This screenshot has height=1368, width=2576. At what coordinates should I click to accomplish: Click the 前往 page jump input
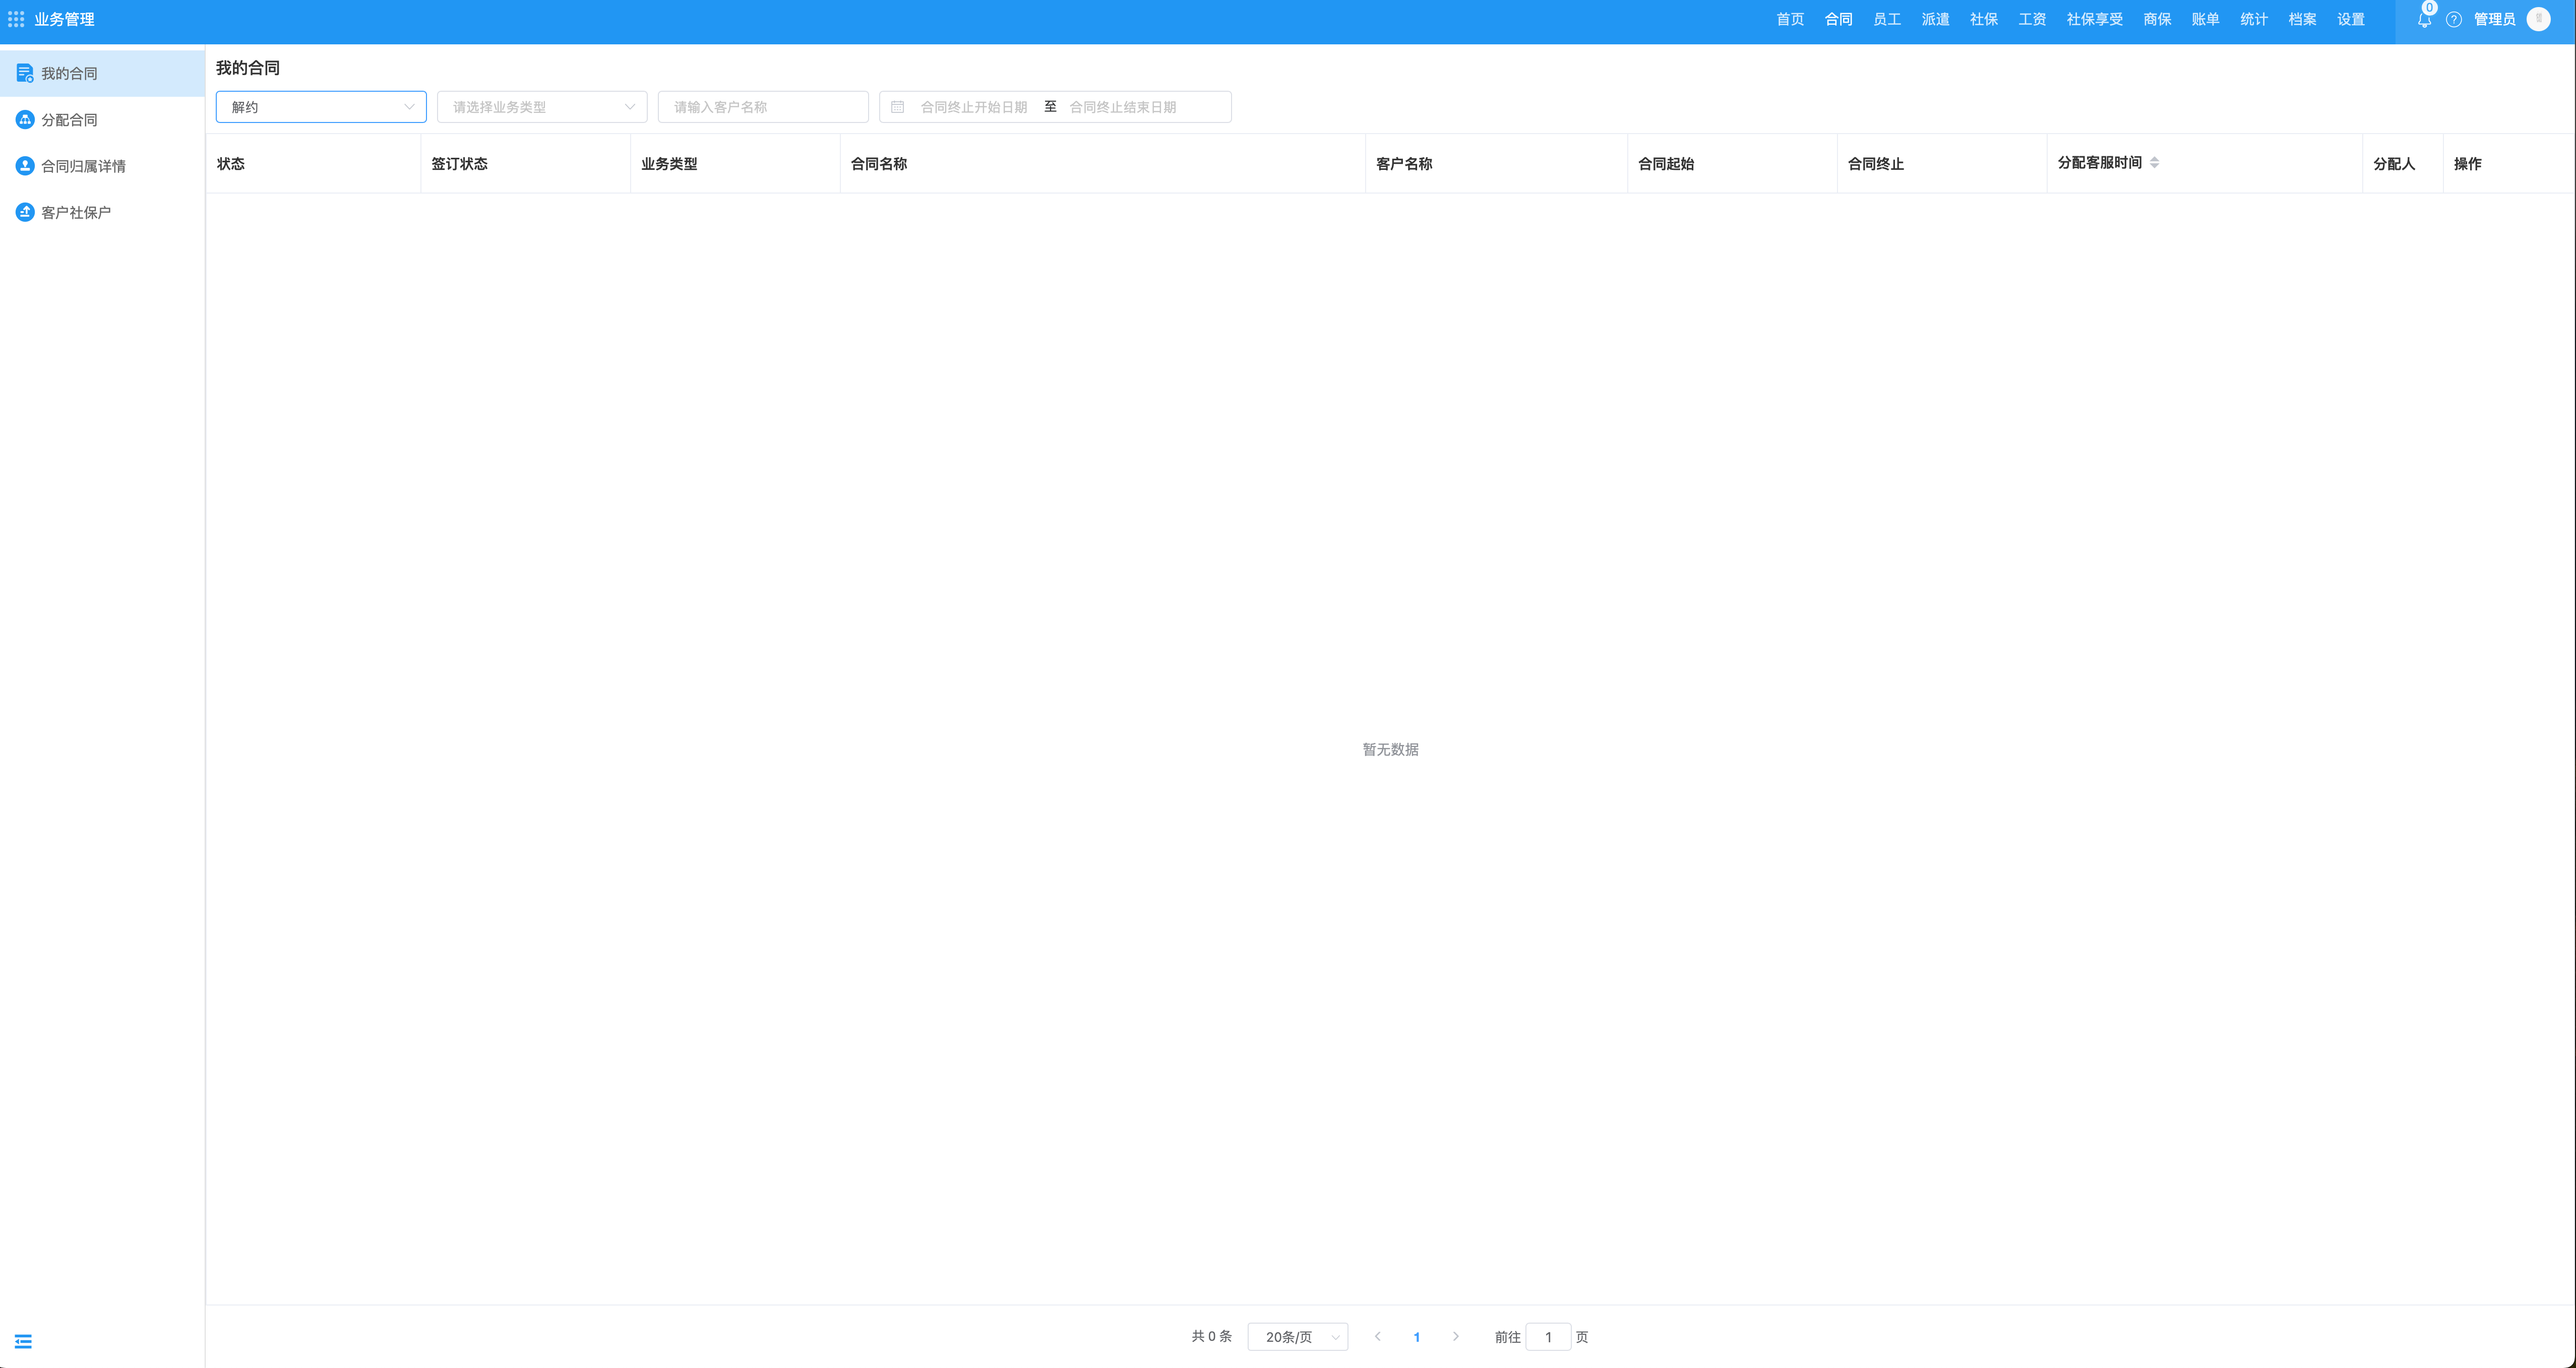coord(1548,1336)
